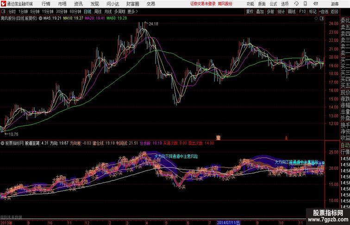Open the 选项 menu
The height and width of the screenshot is (225, 350).
[x=285, y=4]
